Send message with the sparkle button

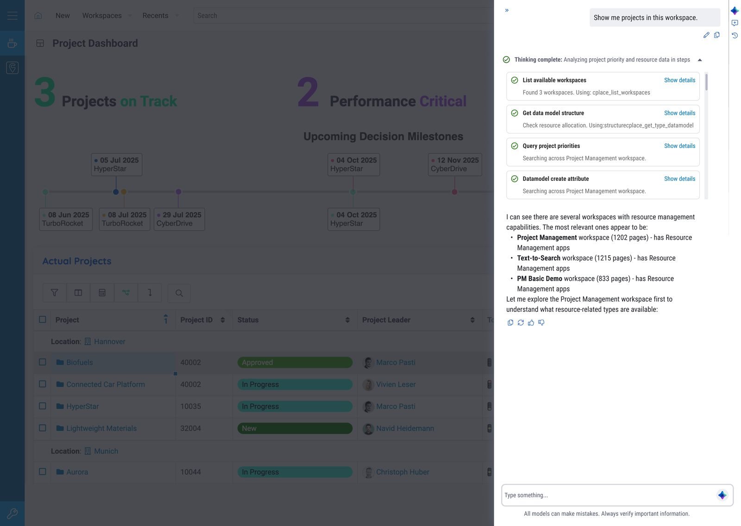pyautogui.click(x=722, y=495)
